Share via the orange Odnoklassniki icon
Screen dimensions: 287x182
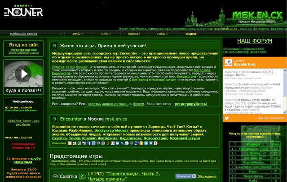click(x=141, y=143)
